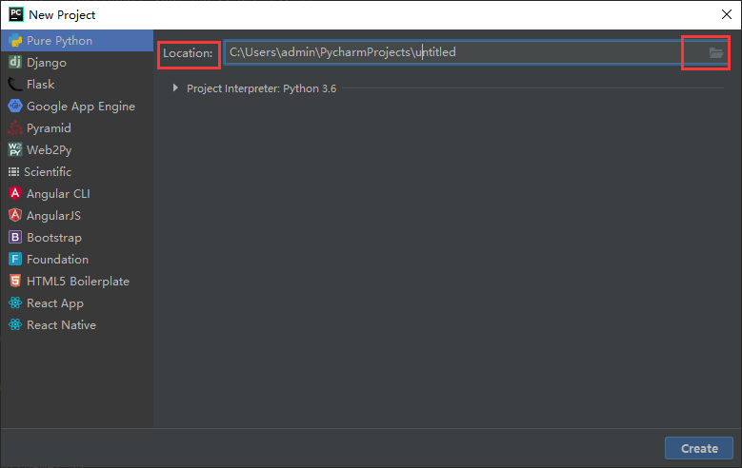Choose React Native project type
The image size is (742, 468).
(77, 324)
